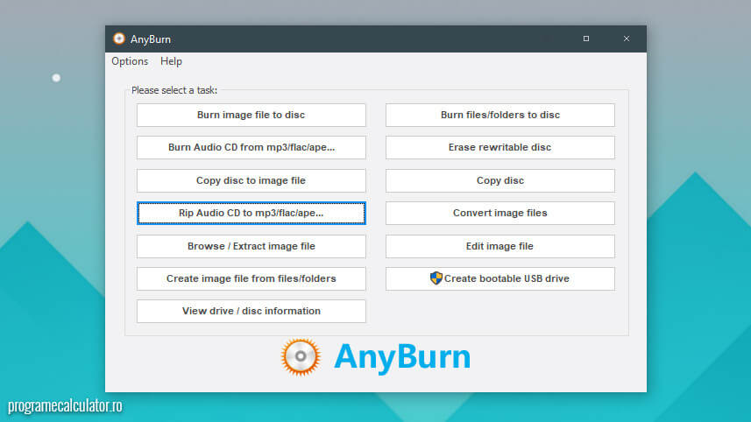
Task: Select Copy disc to image file
Action: point(251,180)
